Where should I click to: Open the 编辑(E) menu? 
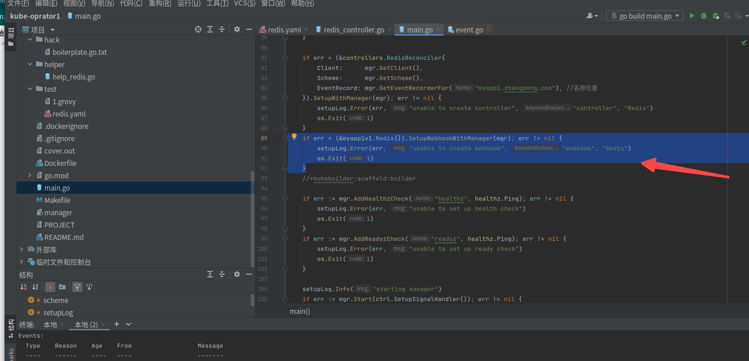coord(46,4)
